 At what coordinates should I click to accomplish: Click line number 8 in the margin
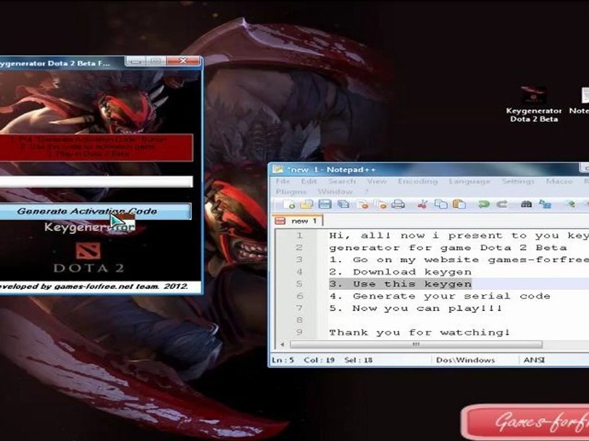click(299, 320)
